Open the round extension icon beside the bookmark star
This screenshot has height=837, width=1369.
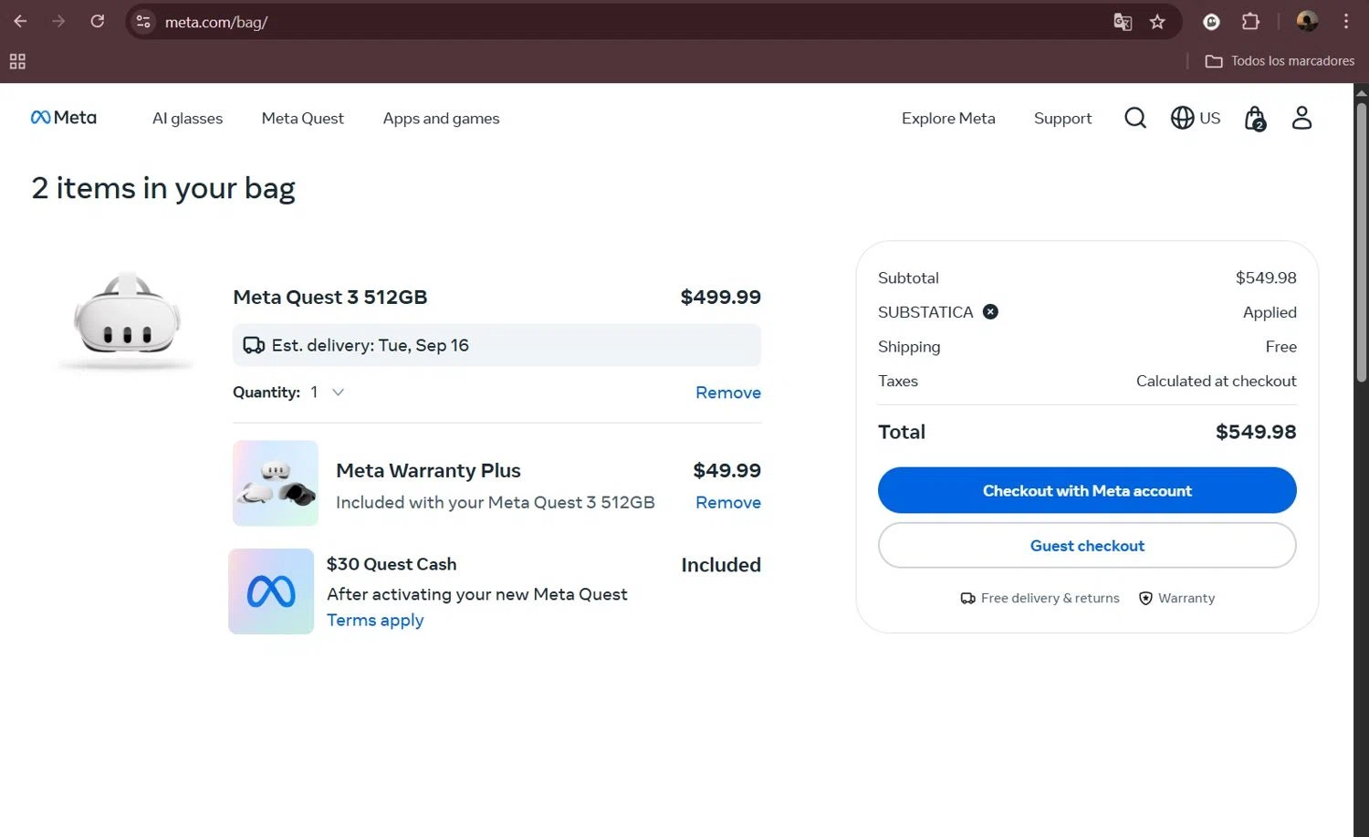1211,22
